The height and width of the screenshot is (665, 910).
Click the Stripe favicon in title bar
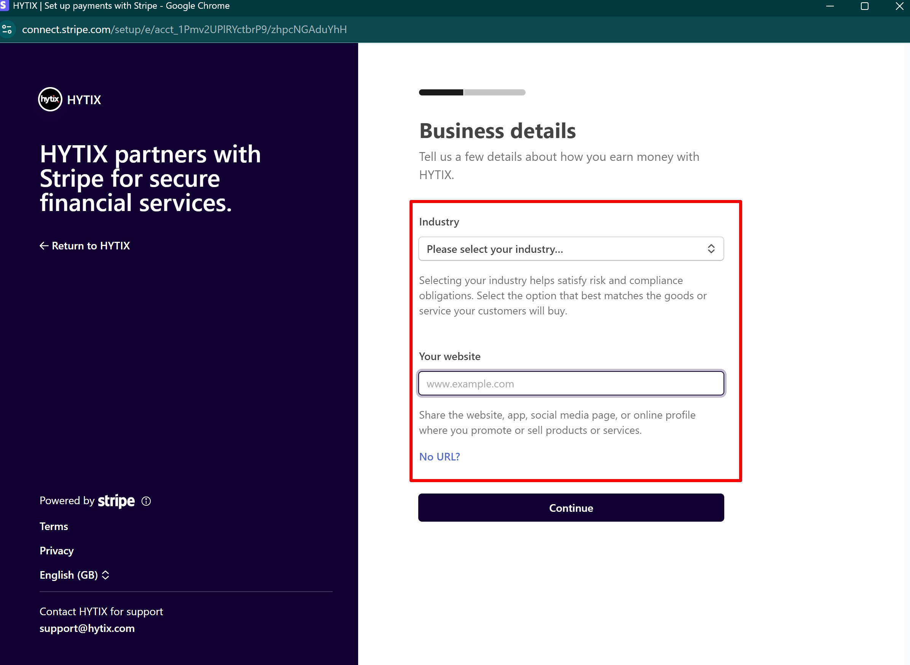[x=4, y=6]
